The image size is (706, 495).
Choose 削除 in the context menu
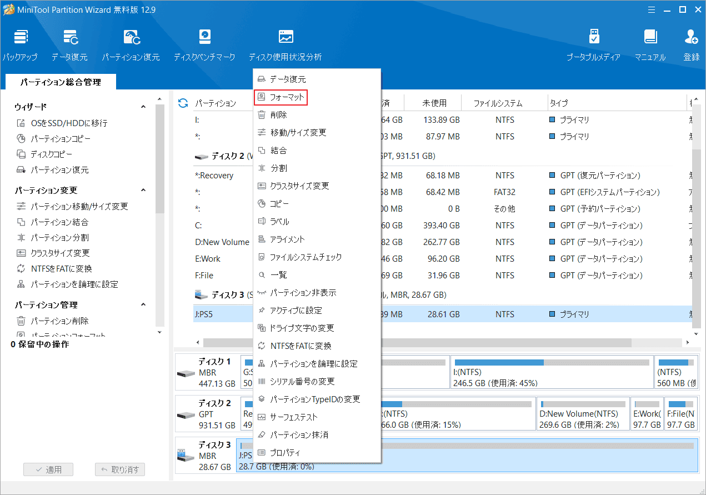point(317,115)
